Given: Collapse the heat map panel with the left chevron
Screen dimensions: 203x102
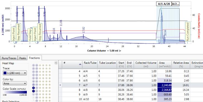Looking at the screenshot, I should pos(56,63).
